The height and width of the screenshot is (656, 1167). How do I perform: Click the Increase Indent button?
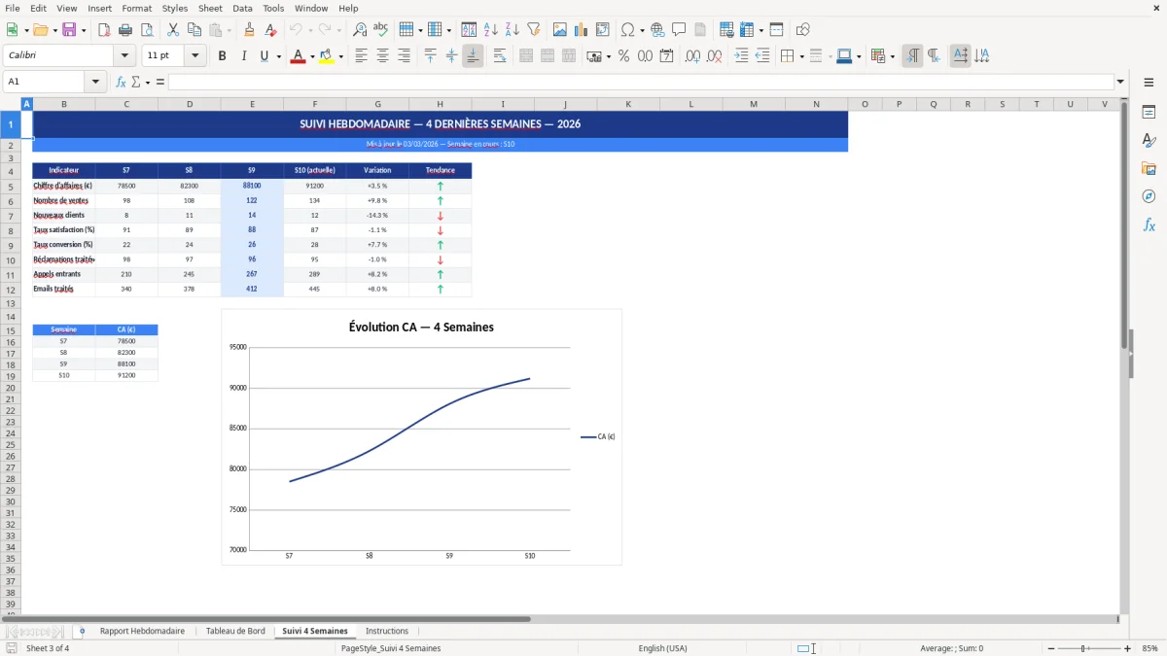(x=741, y=55)
